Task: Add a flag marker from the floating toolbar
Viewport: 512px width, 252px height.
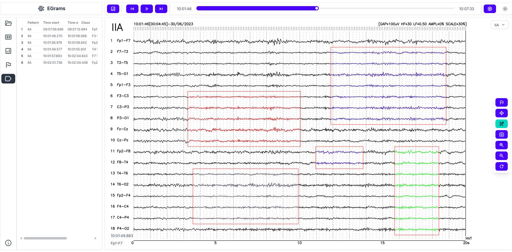Action: click(501, 102)
